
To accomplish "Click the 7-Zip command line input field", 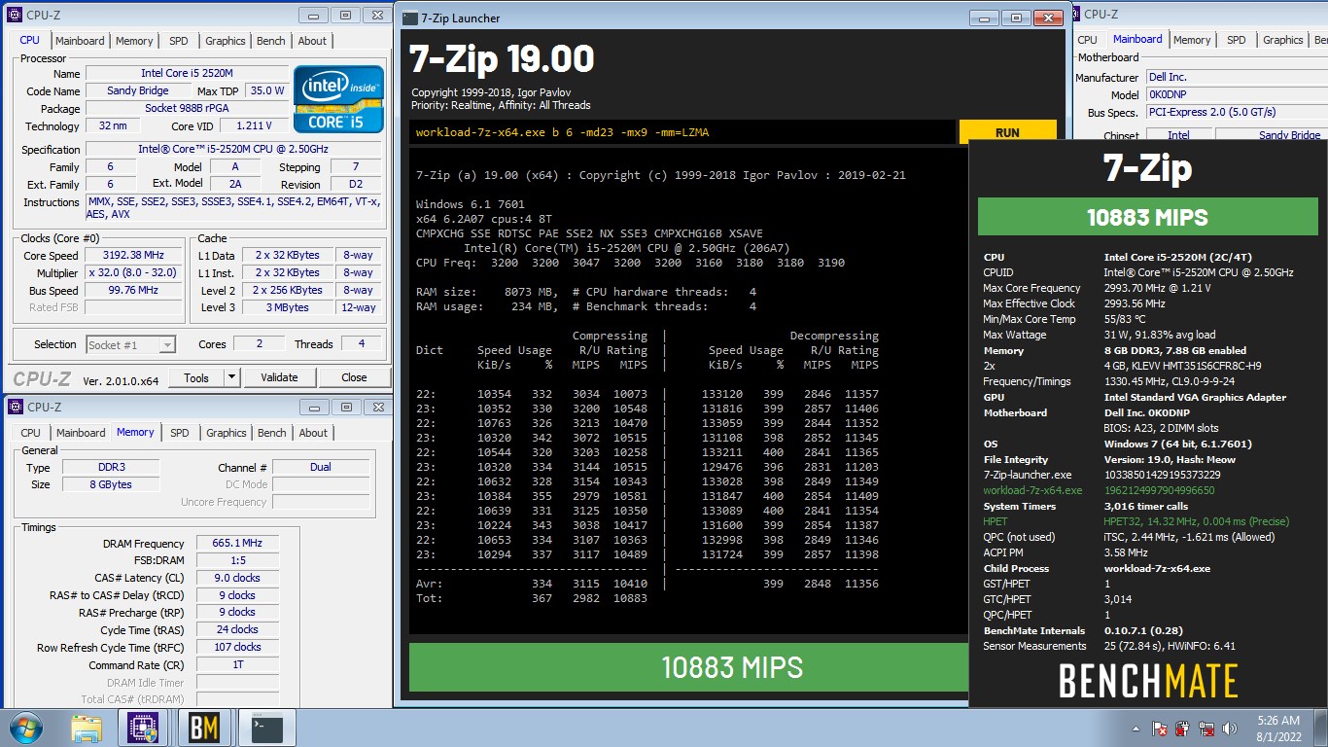I will pos(681,132).
